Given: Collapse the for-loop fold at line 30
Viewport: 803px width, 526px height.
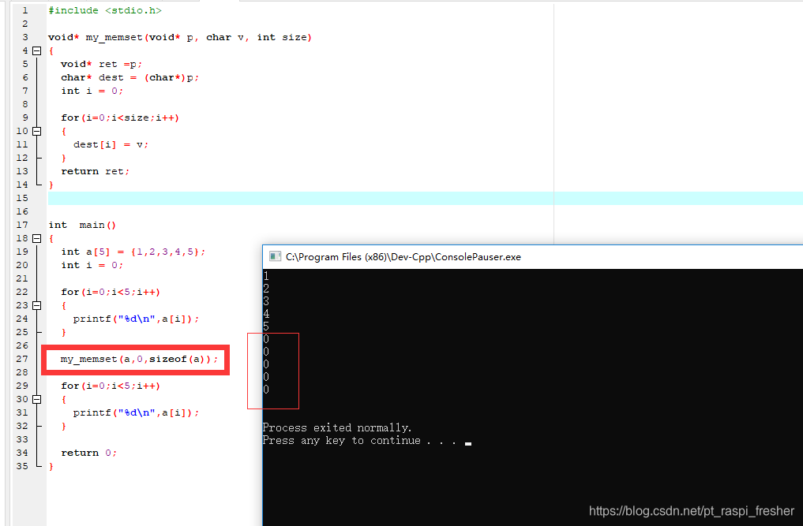Looking at the screenshot, I should [37, 399].
